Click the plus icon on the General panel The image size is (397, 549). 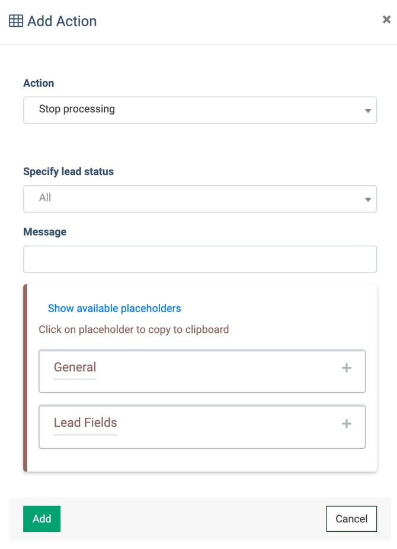click(x=346, y=368)
